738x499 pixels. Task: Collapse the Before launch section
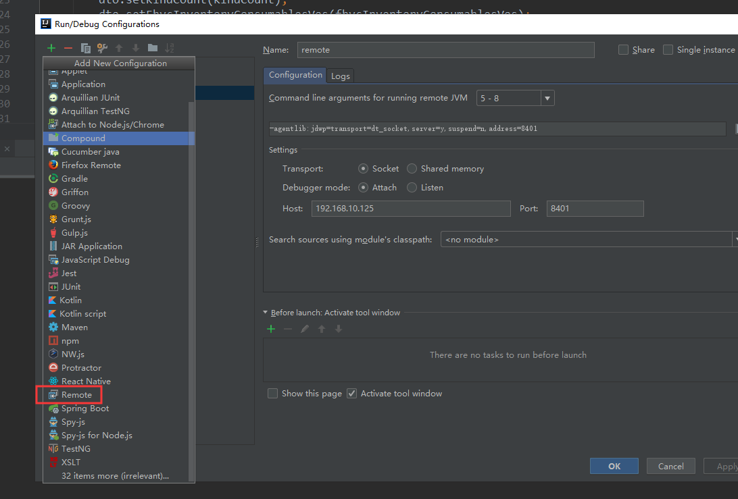pyautogui.click(x=265, y=312)
